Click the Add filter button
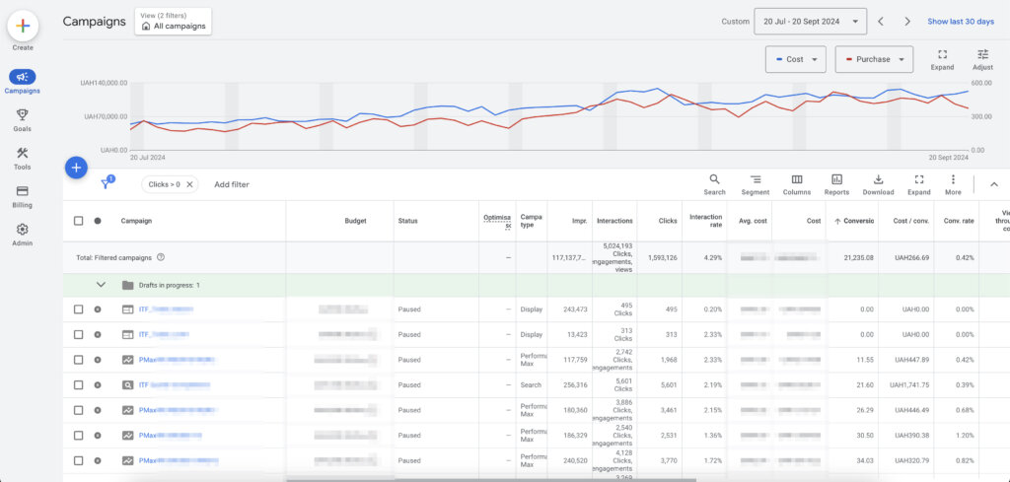 [232, 184]
